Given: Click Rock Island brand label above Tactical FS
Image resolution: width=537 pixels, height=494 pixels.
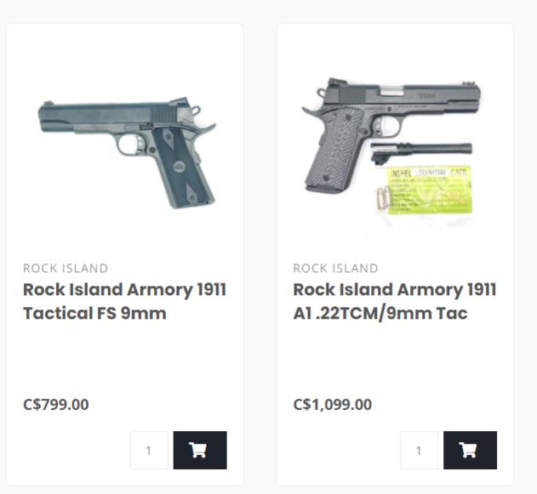Looking at the screenshot, I should coord(66,268).
